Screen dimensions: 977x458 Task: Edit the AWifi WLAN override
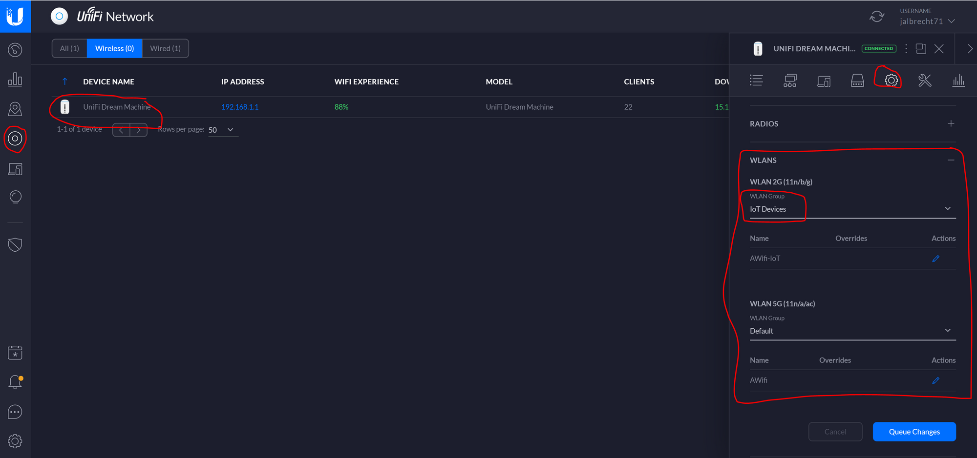coord(935,380)
